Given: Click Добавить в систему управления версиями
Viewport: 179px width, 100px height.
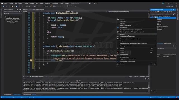Looking at the screenshot, I should point(161,97).
